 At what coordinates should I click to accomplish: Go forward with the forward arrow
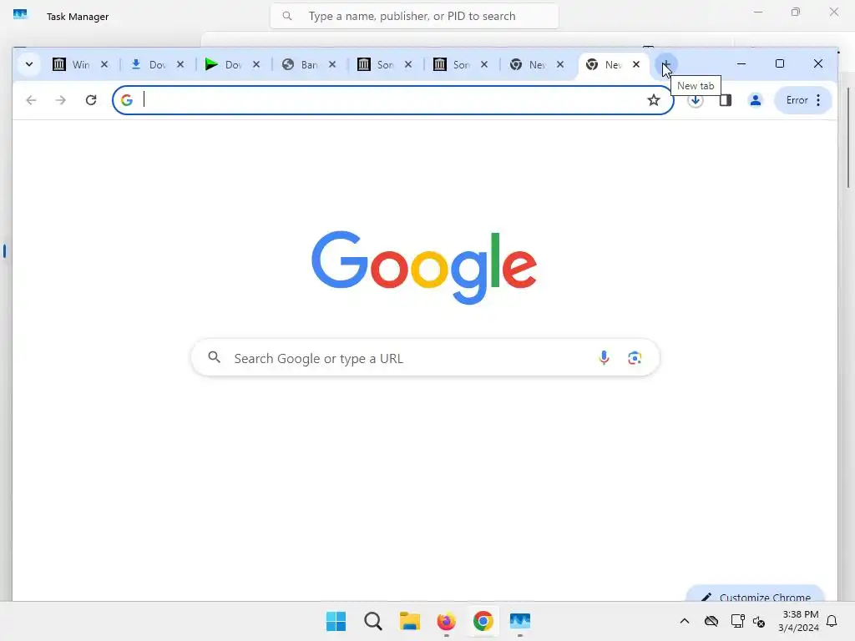pos(60,100)
